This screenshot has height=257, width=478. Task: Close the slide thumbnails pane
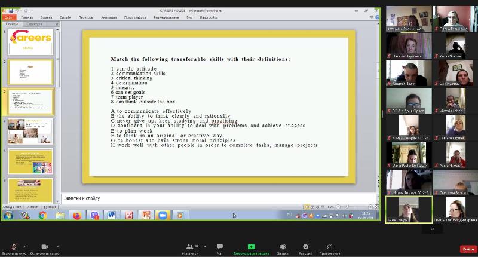pyautogui.click(x=57, y=24)
